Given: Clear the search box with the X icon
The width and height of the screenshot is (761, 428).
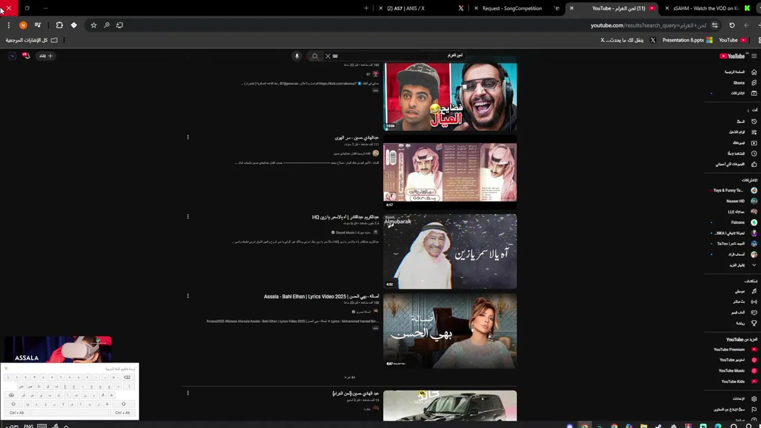Looking at the screenshot, I should tap(328, 56).
